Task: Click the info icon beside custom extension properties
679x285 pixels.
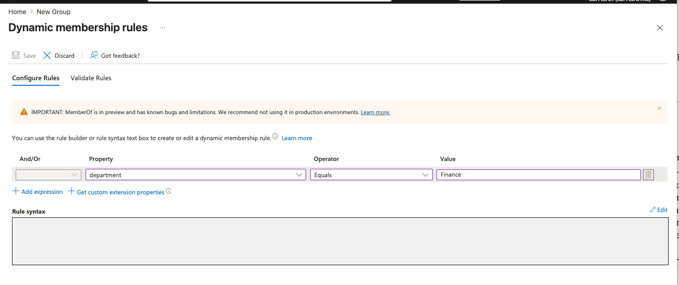Action: (x=168, y=191)
